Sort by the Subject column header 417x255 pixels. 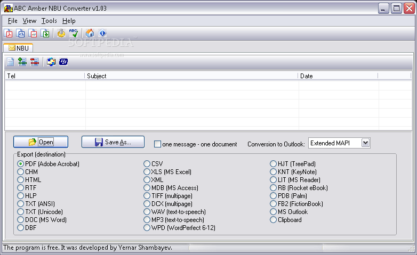(x=191, y=76)
